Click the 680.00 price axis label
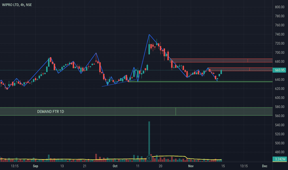Image resolution: width=288 pixels, height=170 pixels. click(280, 62)
